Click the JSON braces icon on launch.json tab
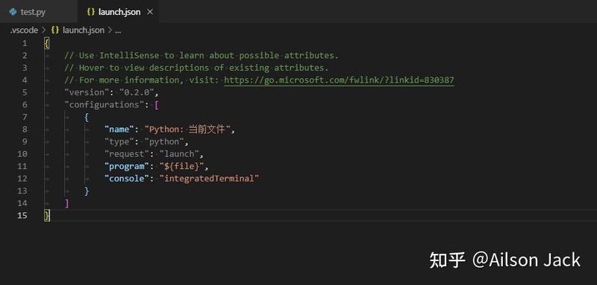The width and height of the screenshot is (597, 285). [90, 12]
